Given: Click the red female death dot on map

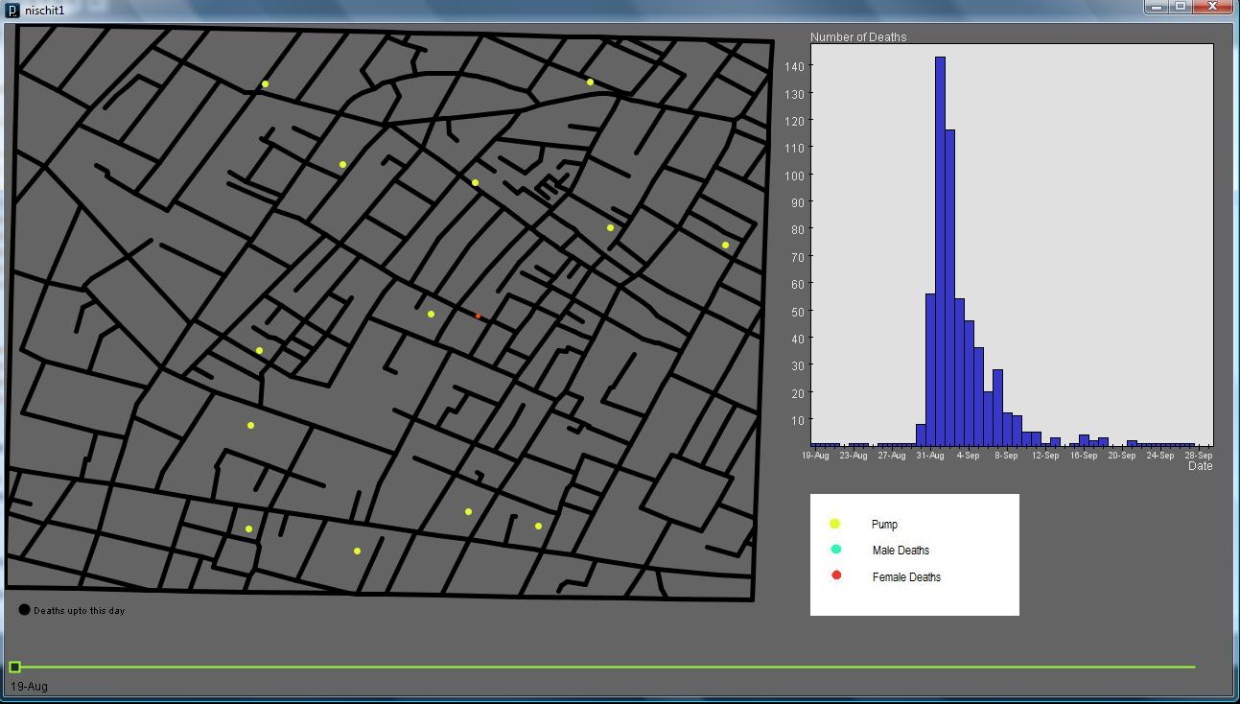Looking at the screenshot, I should point(478,316).
